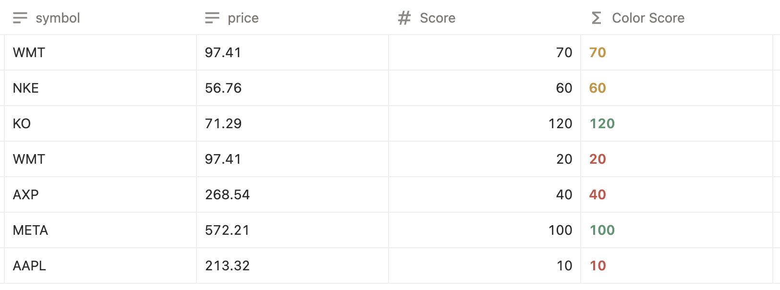Viewport: 780px width, 290px height.
Task: Click the price value 71.29 for KO
Action: pos(223,123)
